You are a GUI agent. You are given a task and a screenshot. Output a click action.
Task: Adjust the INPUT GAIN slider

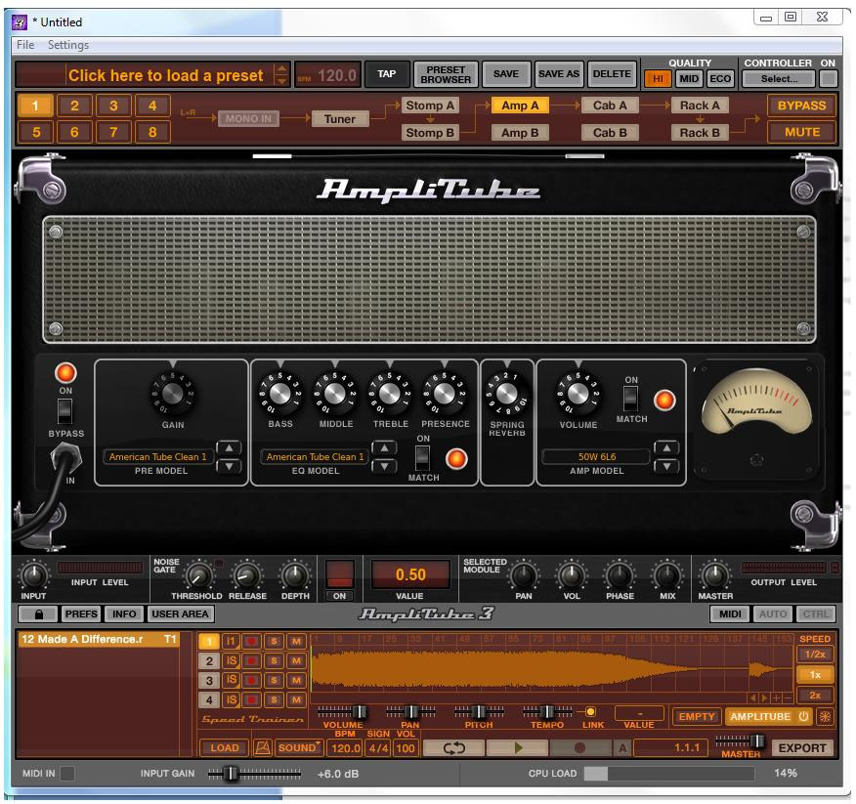[254, 774]
